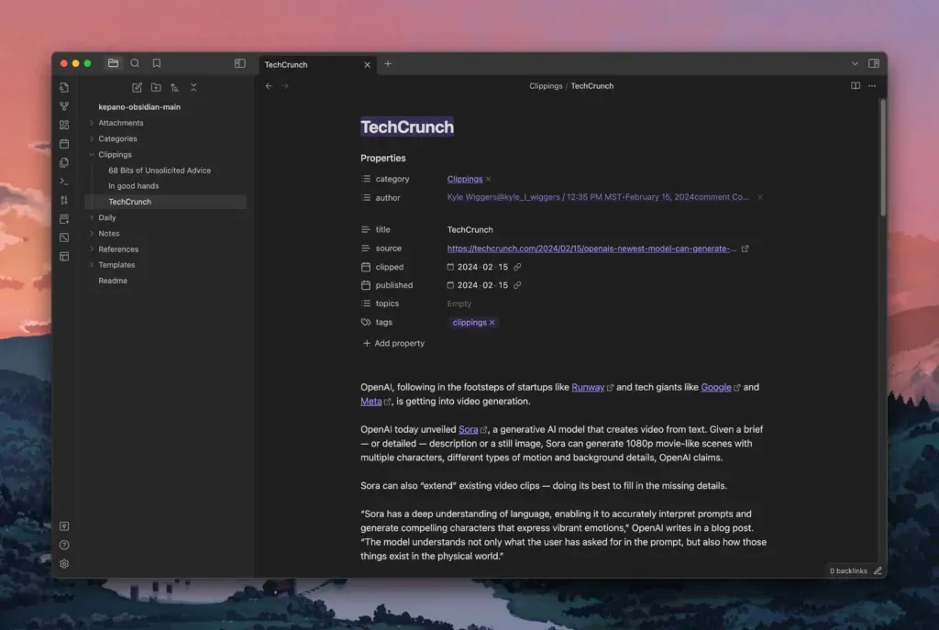
Task: Select TechCrunch note in file tree
Action: point(166,202)
